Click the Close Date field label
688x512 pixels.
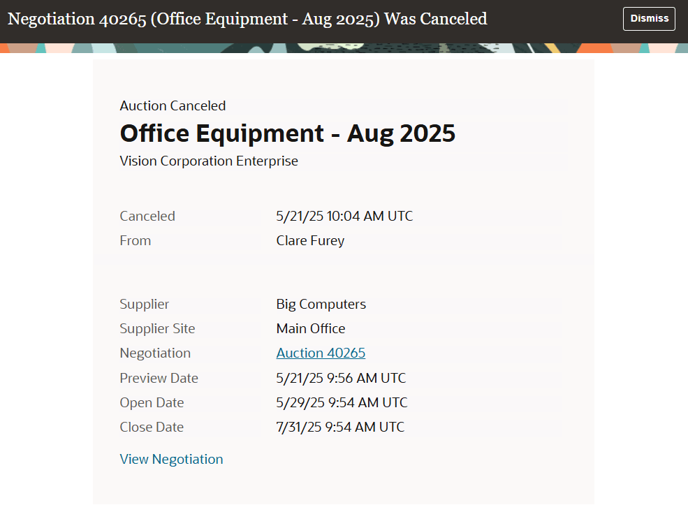coord(152,427)
